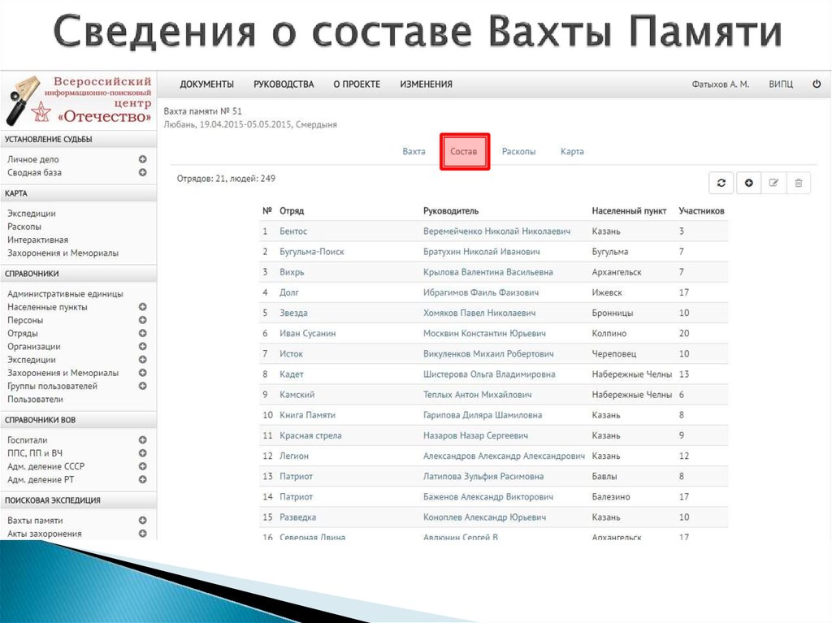Click the plus icon next to Персоны
The height and width of the screenshot is (623, 832).
(x=143, y=320)
